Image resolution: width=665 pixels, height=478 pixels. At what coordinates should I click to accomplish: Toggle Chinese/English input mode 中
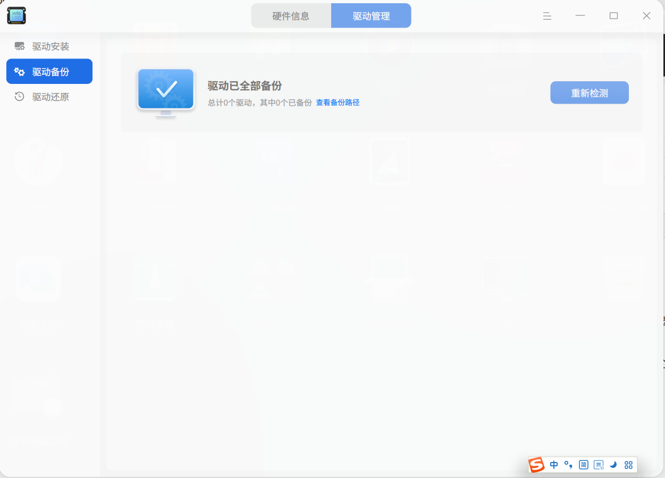(x=554, y=465)
